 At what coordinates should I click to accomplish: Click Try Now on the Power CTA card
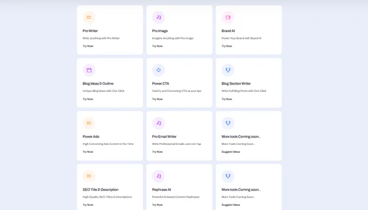tap(157, 99)
